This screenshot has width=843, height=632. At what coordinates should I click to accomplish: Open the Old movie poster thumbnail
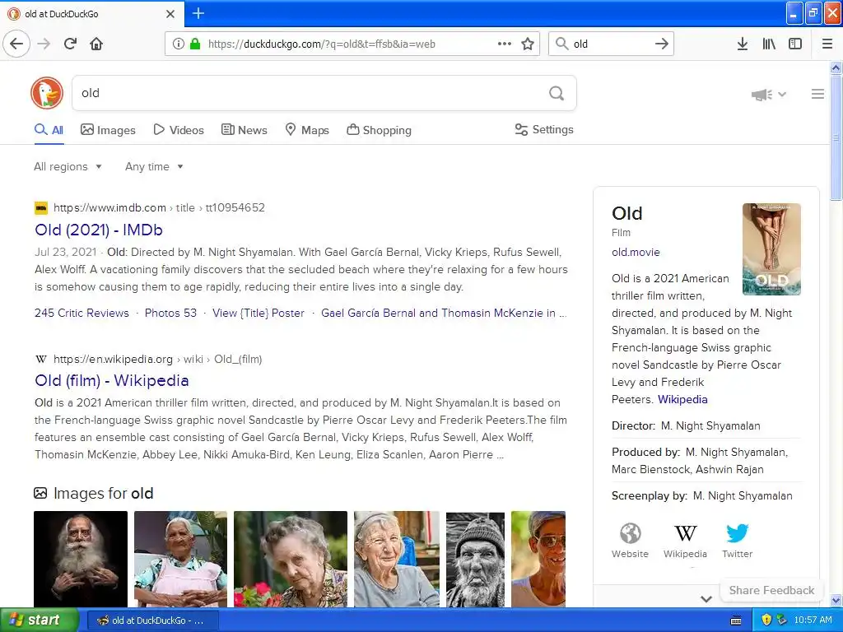coord(771,249)
